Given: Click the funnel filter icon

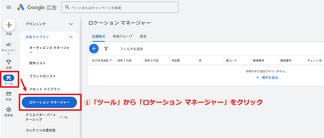Looking at the screenshot, I should click(x=106, y=49).
